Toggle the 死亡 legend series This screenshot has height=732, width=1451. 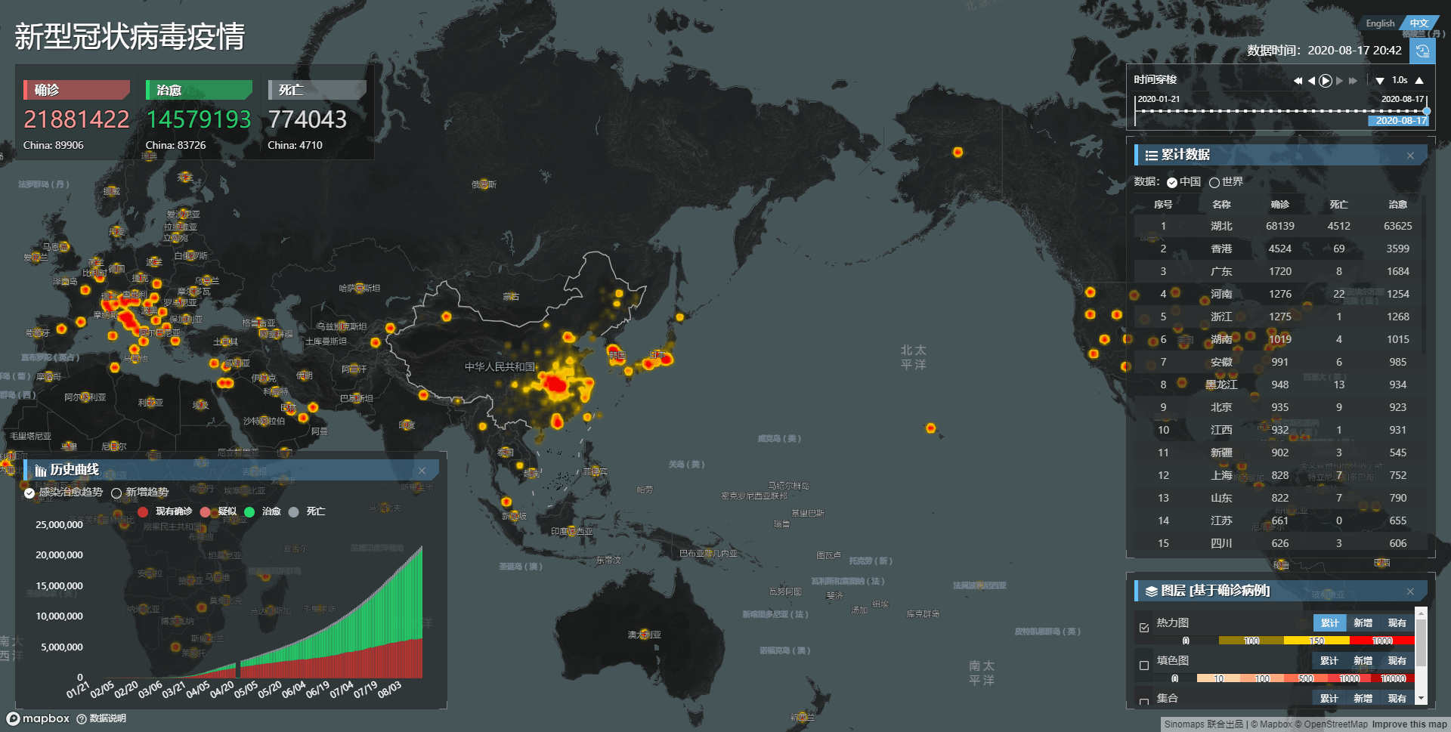pyautogui.click(x=307, y=511)
